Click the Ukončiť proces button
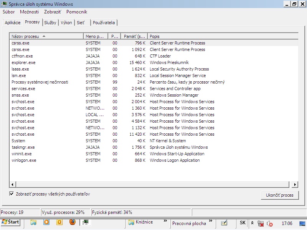Screen dimensions: 307x230 (280, 195)
